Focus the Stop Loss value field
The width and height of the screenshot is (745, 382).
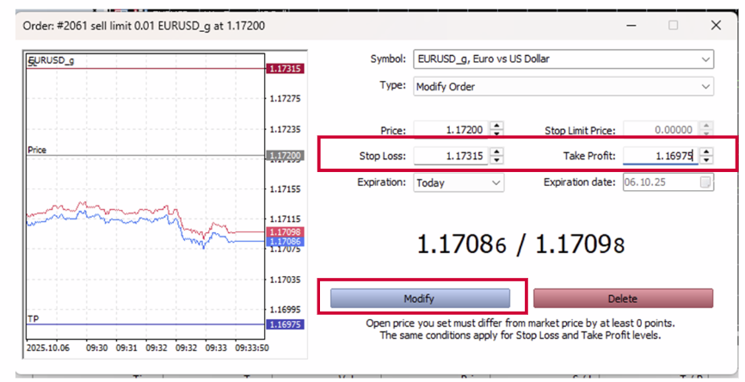tap(450, 157)
